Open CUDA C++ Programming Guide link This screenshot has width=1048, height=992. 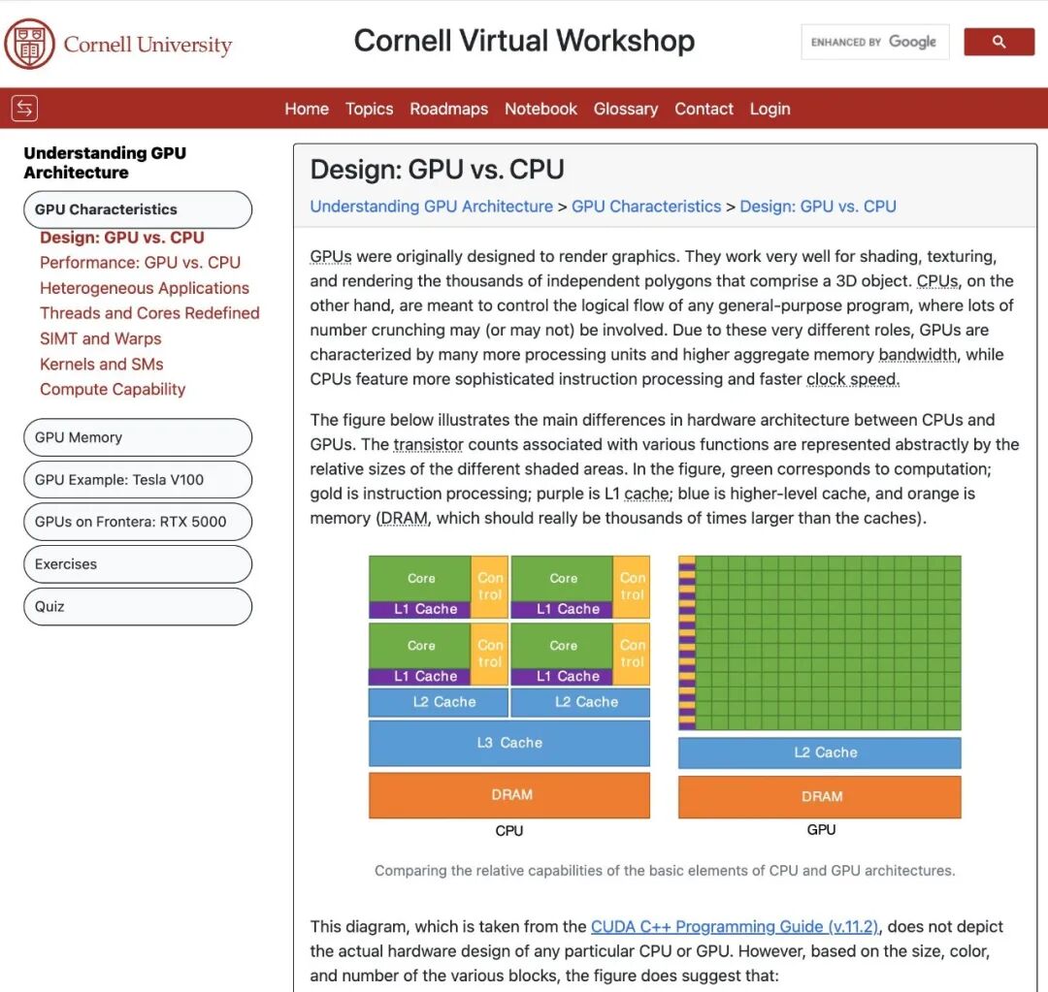click(x=736, y=926)
